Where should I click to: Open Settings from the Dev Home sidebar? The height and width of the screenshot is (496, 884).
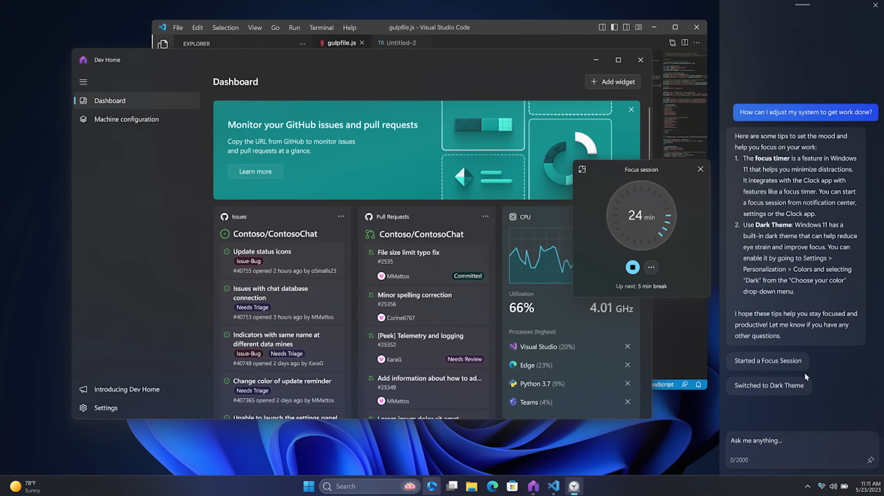pyautogui.click(x=106, y=408)
